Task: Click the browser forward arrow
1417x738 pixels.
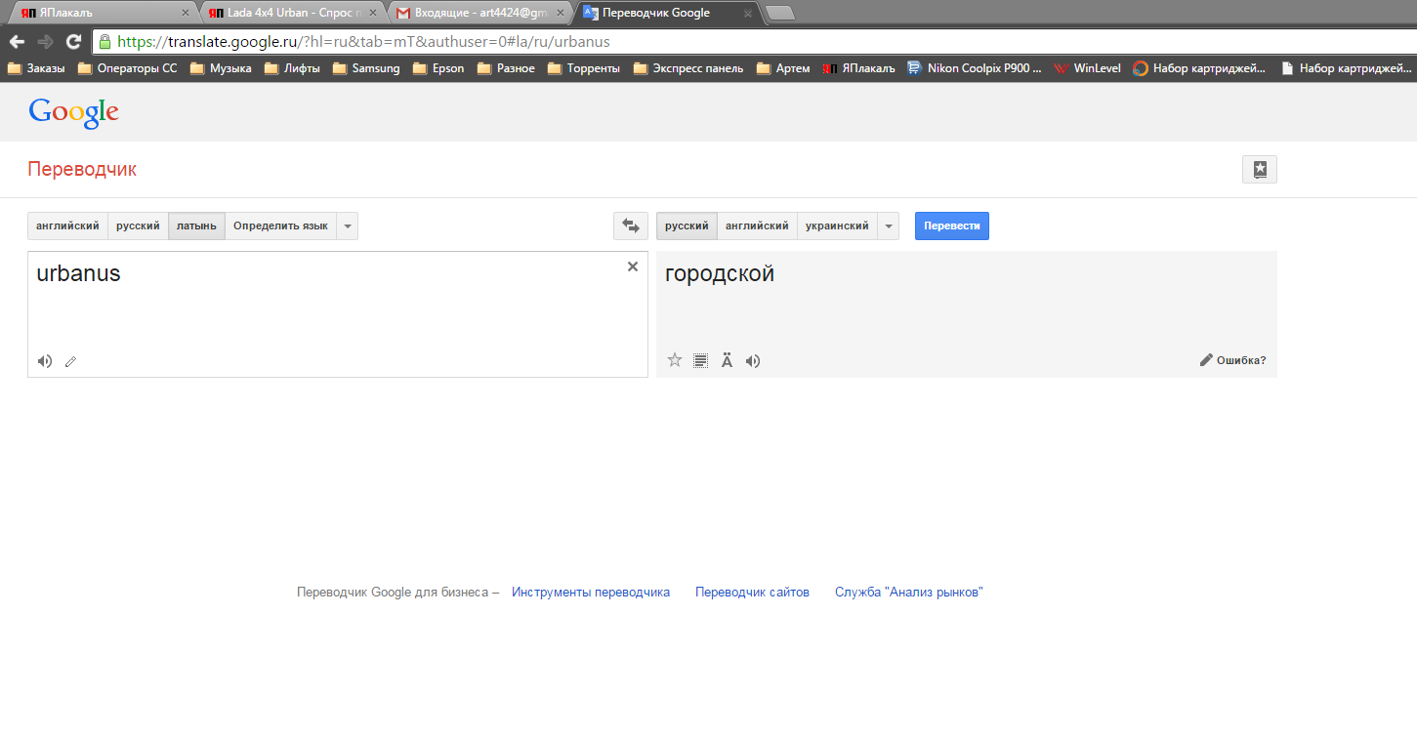Action: 45,42
